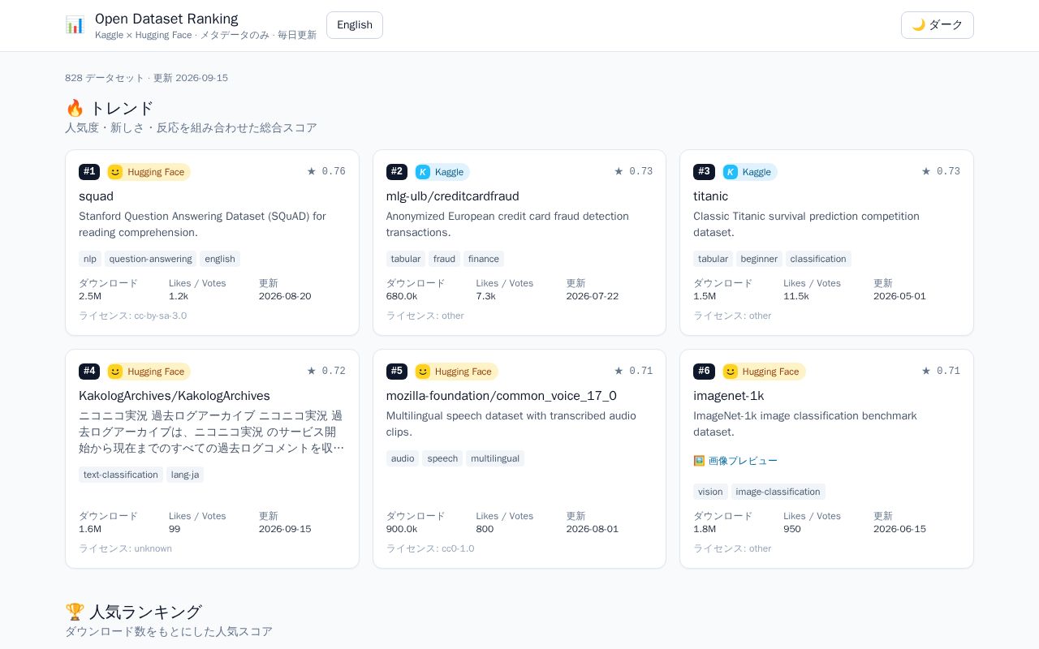The height and width of the screenshot is (649, 1039).
Task: Click the image-classification tag
Action: (x=778, y=492)
